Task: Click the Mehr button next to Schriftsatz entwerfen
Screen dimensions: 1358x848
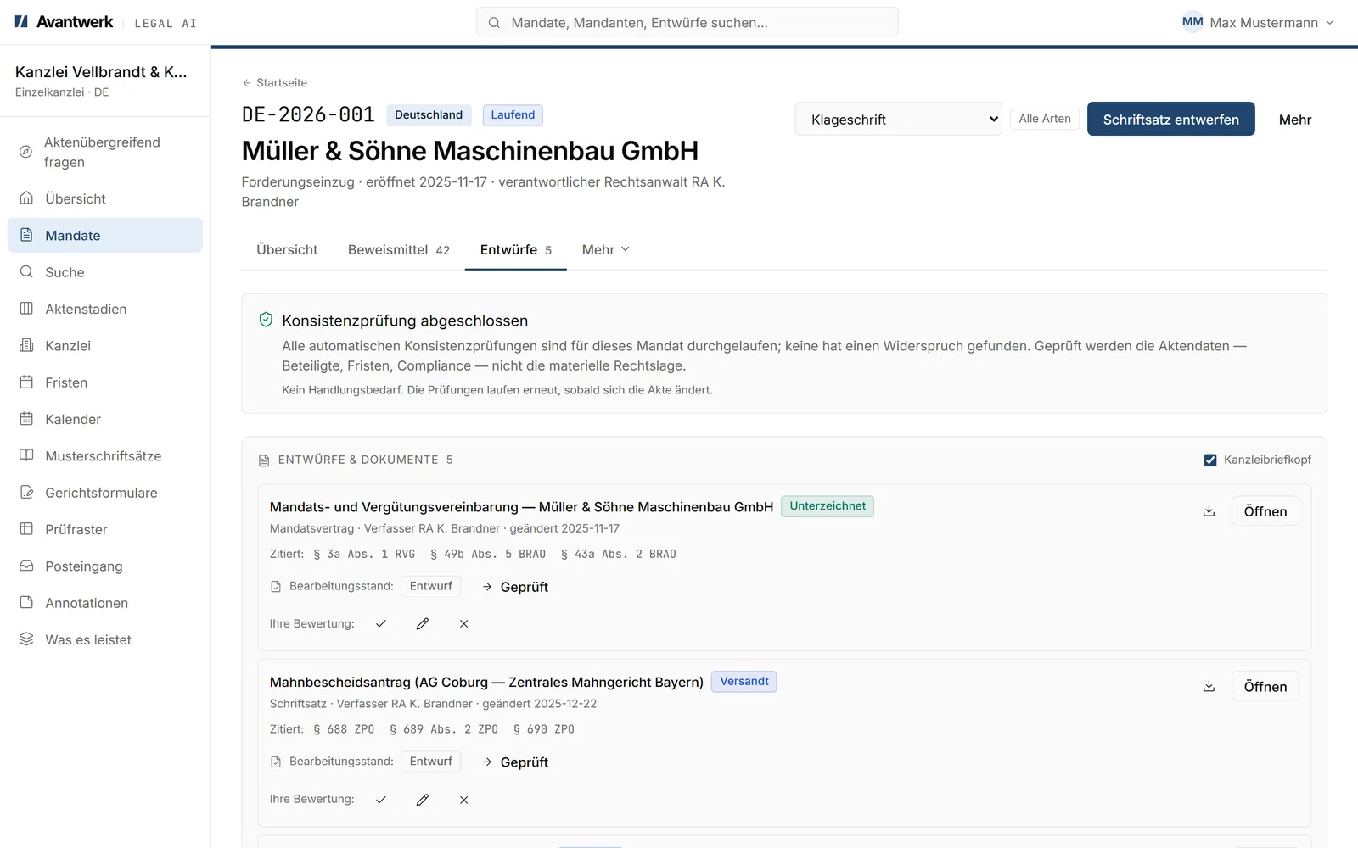Action: [1295, 120]
